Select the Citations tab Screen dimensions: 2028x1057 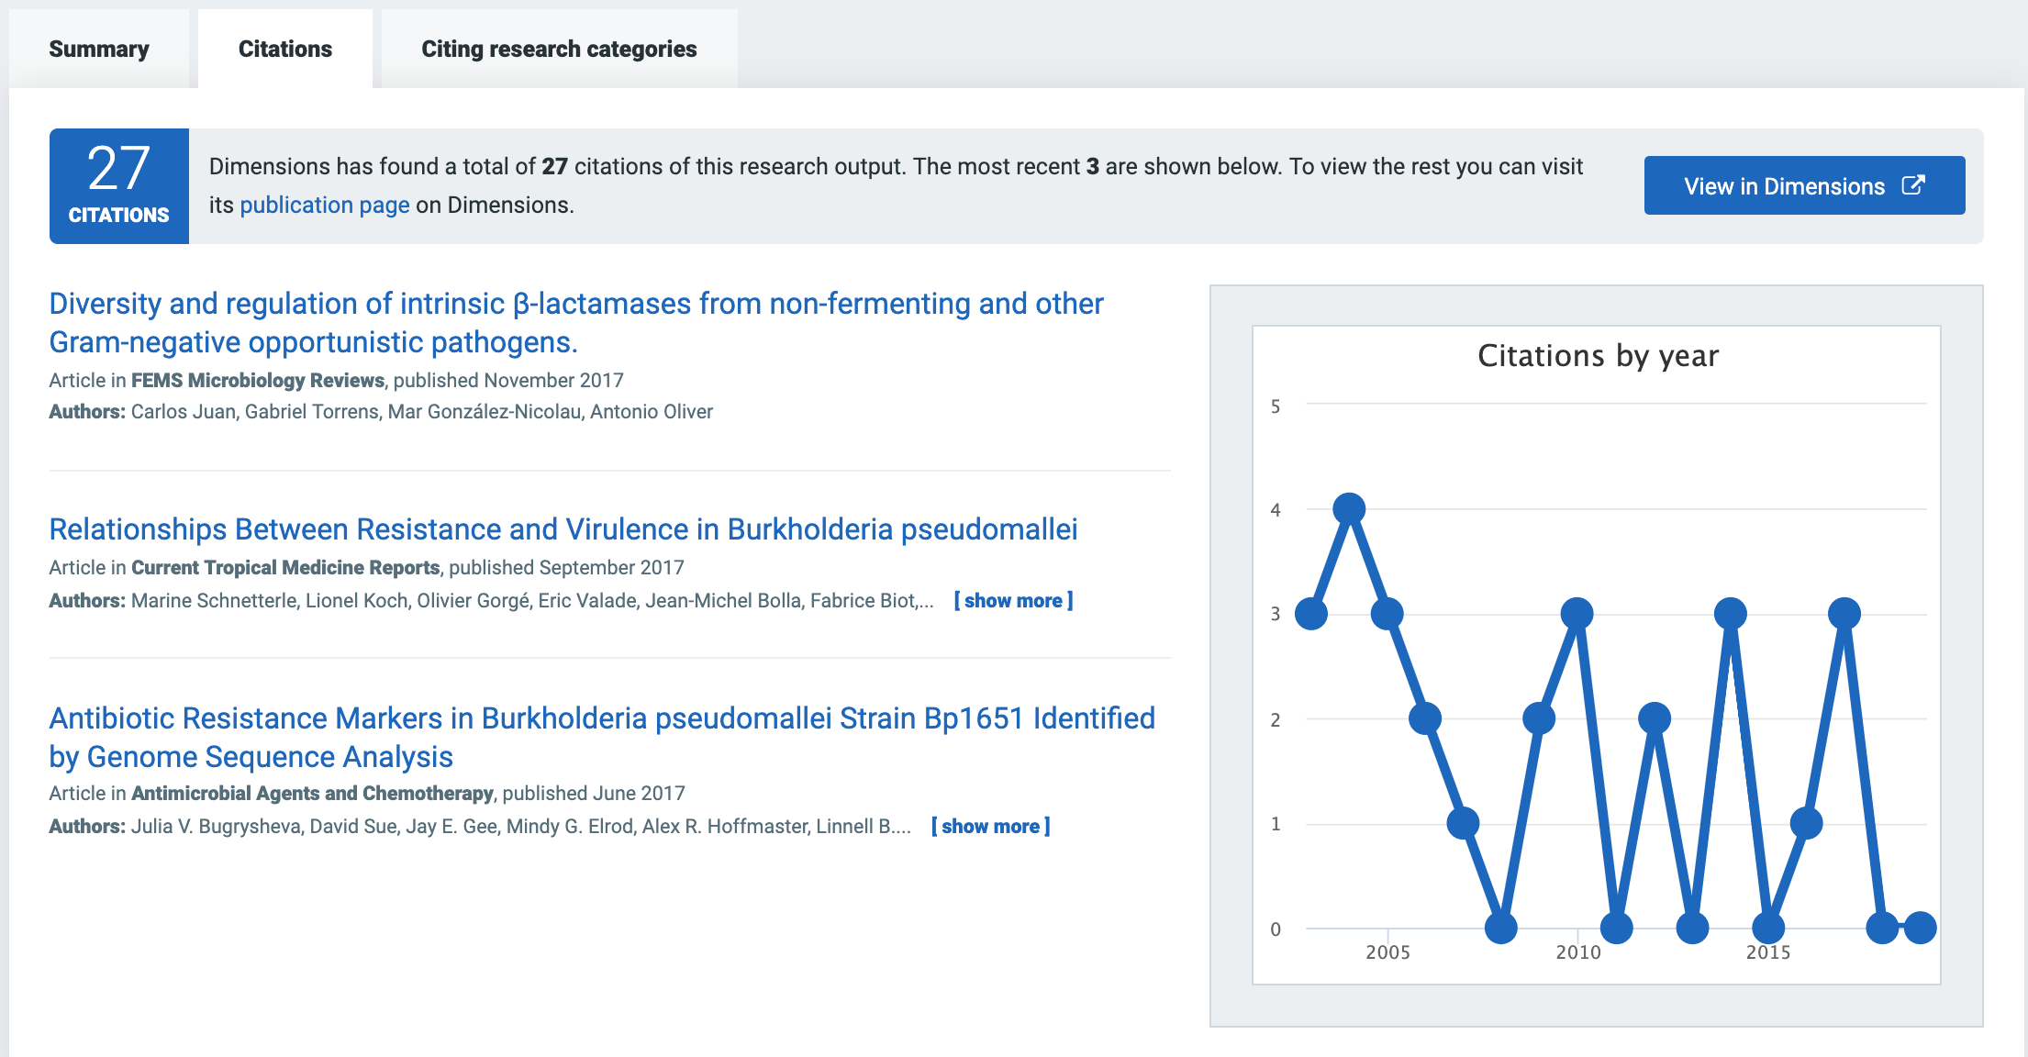coord(284,50)
